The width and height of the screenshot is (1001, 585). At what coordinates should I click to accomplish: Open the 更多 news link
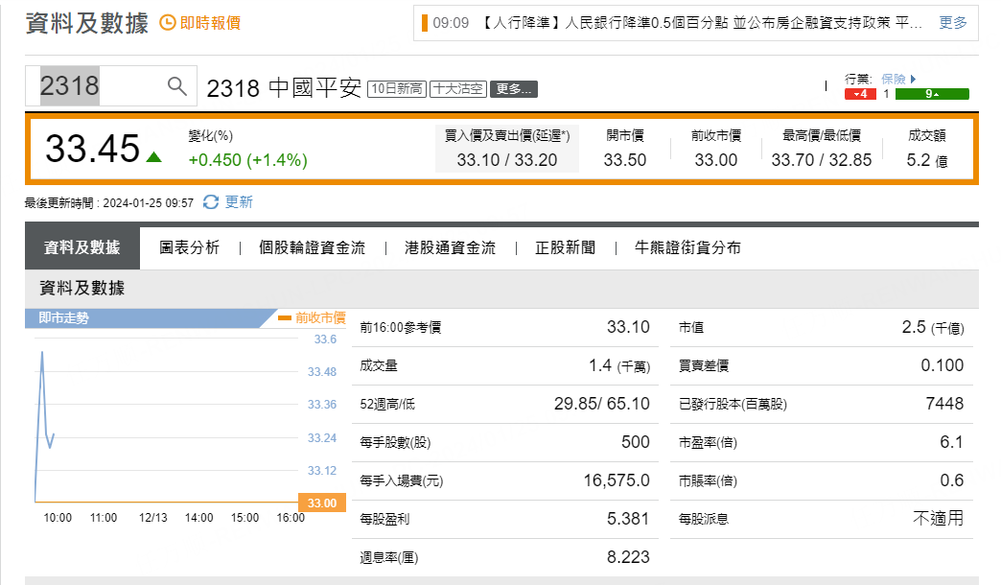pos(953,23)
